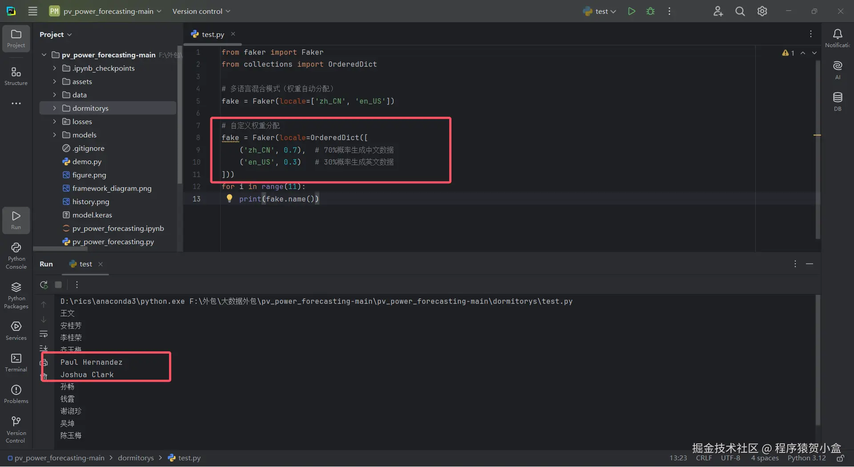Change UTF-8 file encoding

pyautogui.click(x=730, y=458)
